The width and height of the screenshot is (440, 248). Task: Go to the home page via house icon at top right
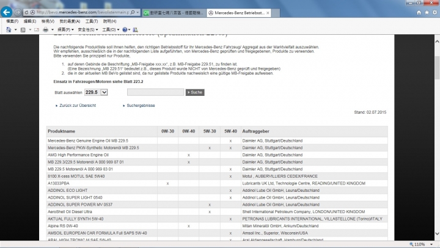point(419,12)
